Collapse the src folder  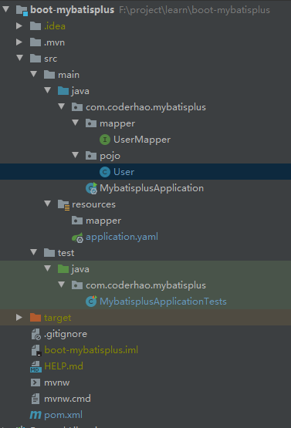19,58
